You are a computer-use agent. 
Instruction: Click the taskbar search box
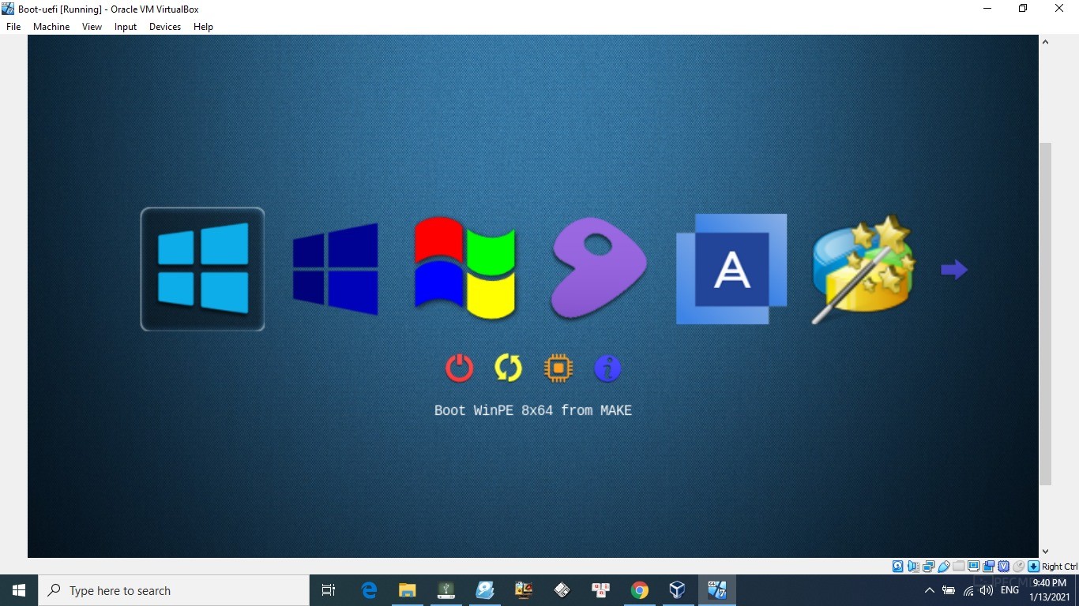(x=174, y=590)
